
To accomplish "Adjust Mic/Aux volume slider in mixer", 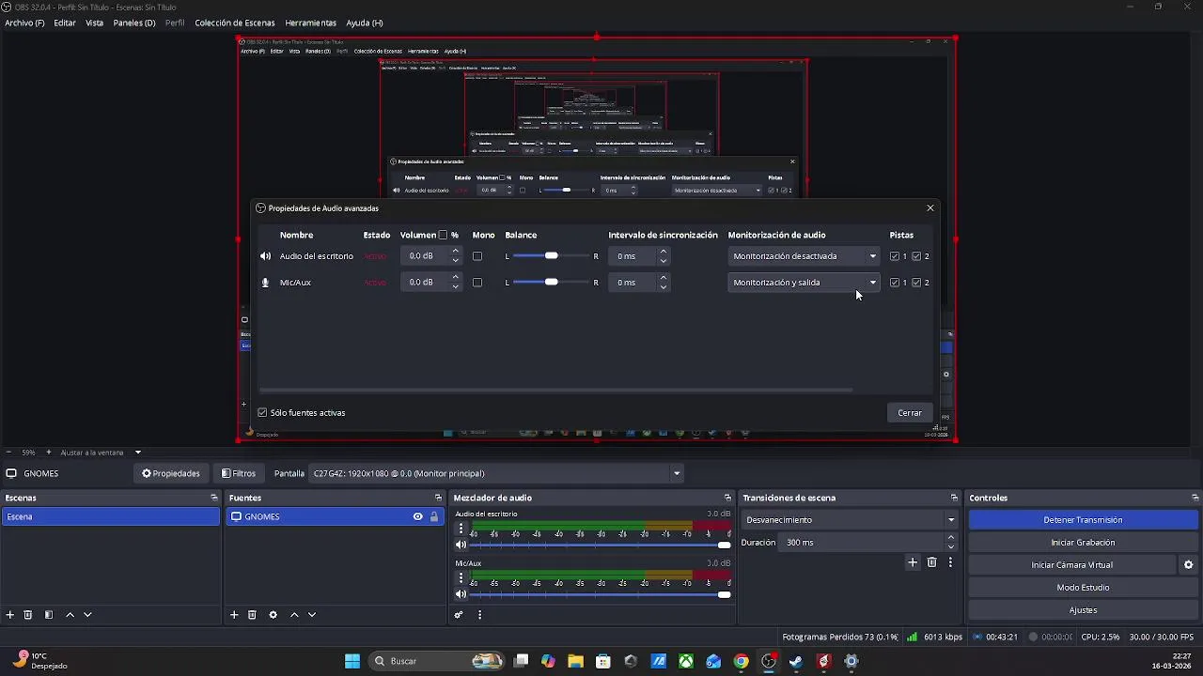I will (x=600, y=594).
